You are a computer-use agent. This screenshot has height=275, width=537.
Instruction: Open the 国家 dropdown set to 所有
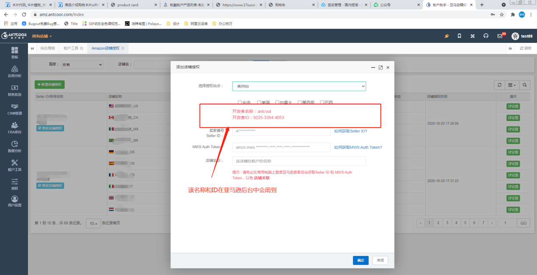(x=82, y=65)
